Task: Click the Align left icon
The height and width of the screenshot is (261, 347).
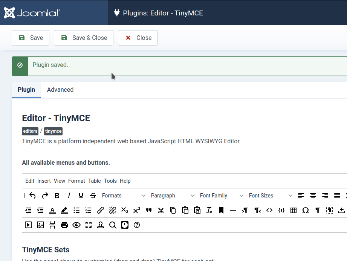Action: [x=301, y=196]
